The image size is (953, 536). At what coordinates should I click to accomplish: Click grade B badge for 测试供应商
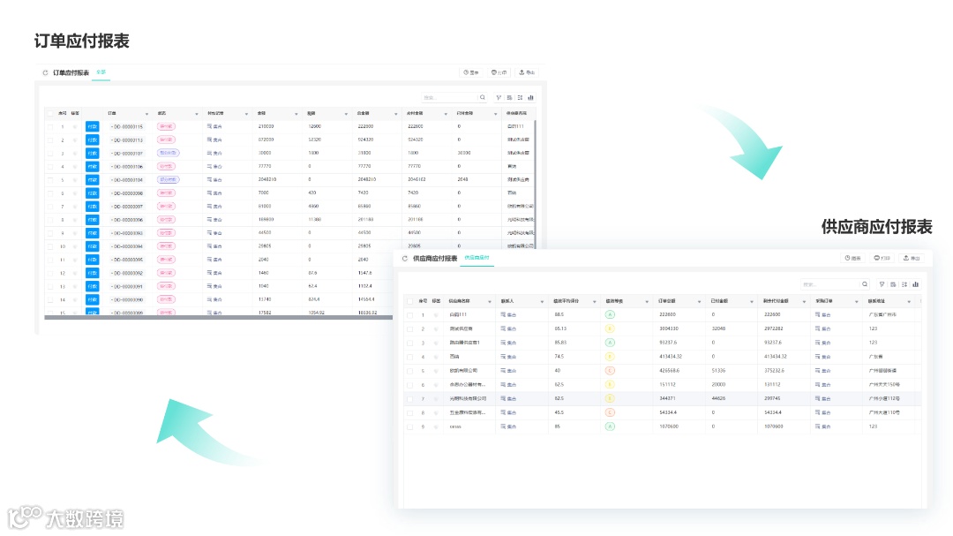610,328
